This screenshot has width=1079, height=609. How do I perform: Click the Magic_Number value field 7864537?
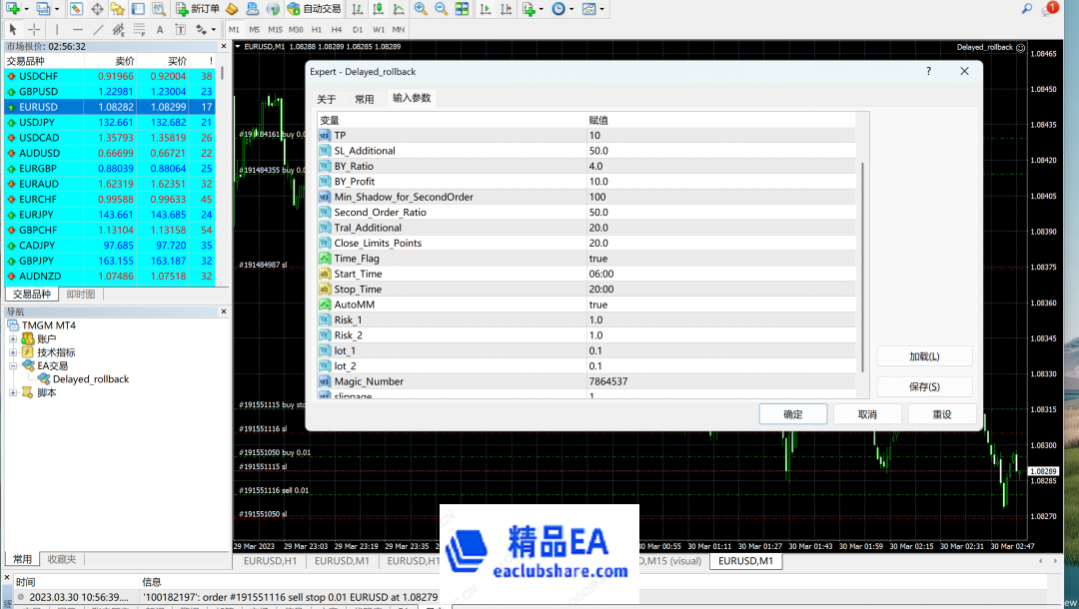[x=608, y=381]
